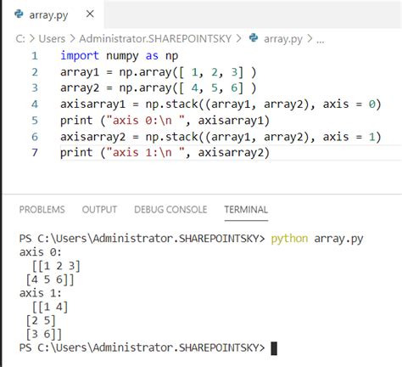The width and height of the screenshot is (402, 367).
Task: Click 'python' command in terminal
Action: [x=289, y=239]
